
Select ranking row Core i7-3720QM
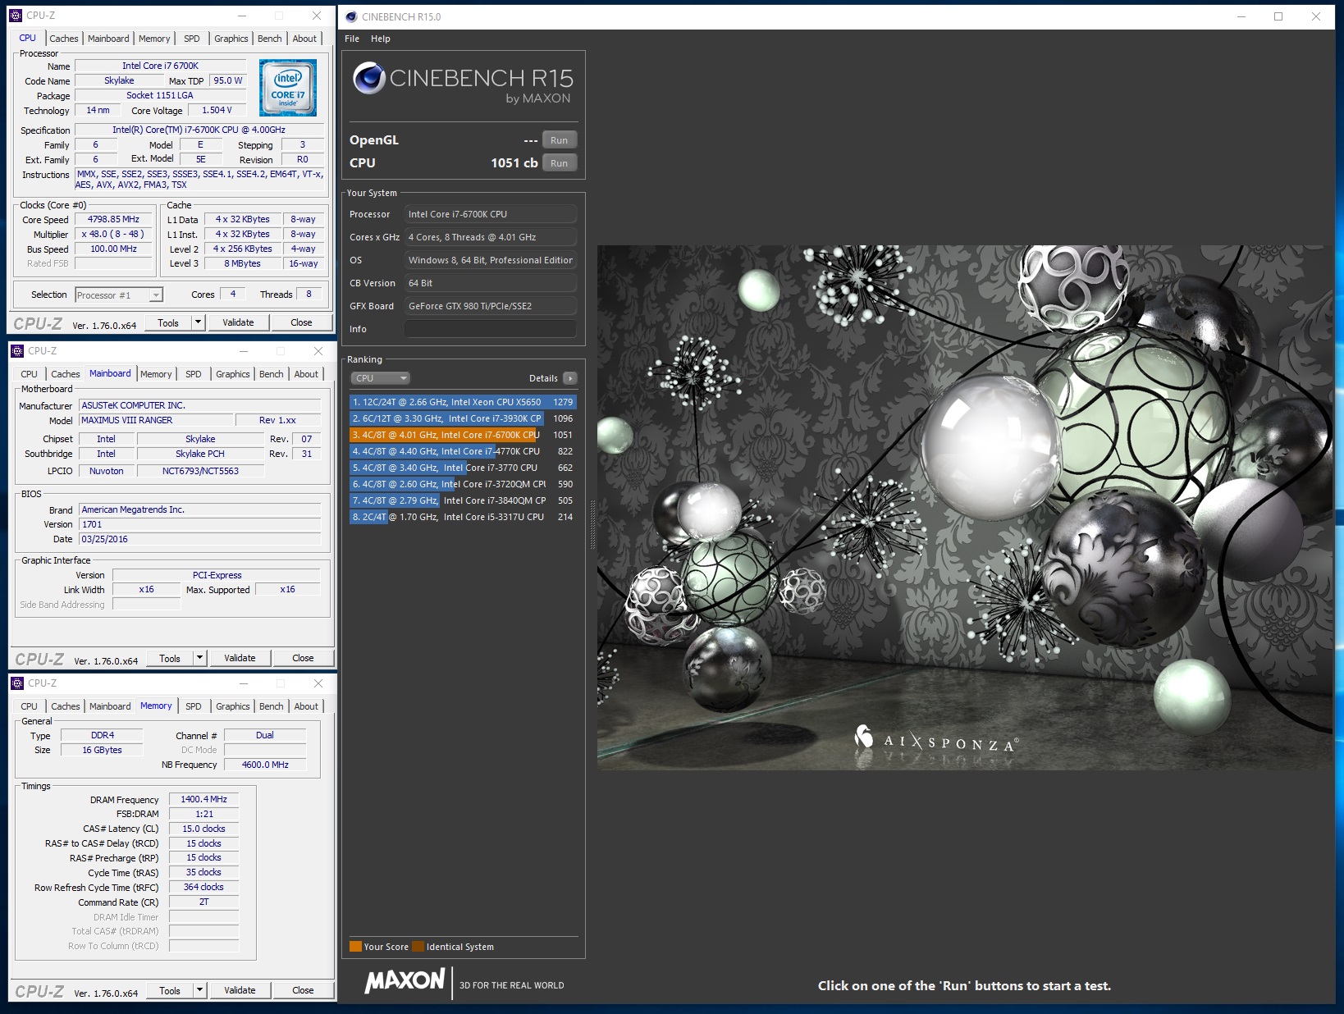[463, 484]
